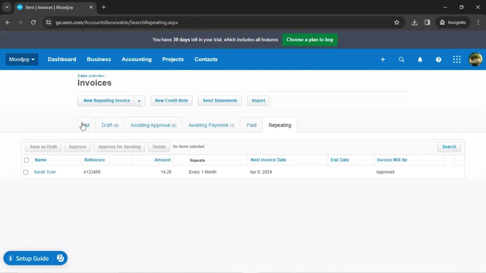Image resolution: width=486 pixels, height=273 pixels.
Task: Expand the Moodjoy organisation menu
Action: [x=22, y=59]
